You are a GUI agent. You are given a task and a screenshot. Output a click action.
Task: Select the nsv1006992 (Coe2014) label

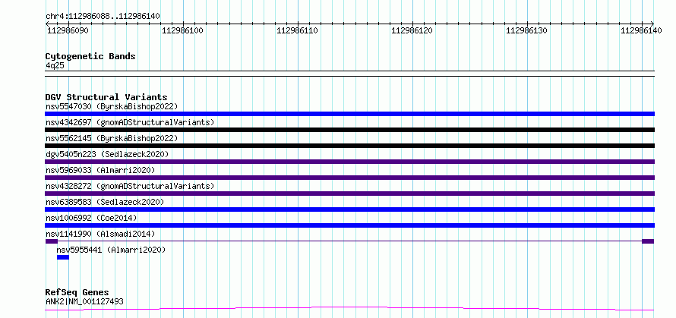91,218
